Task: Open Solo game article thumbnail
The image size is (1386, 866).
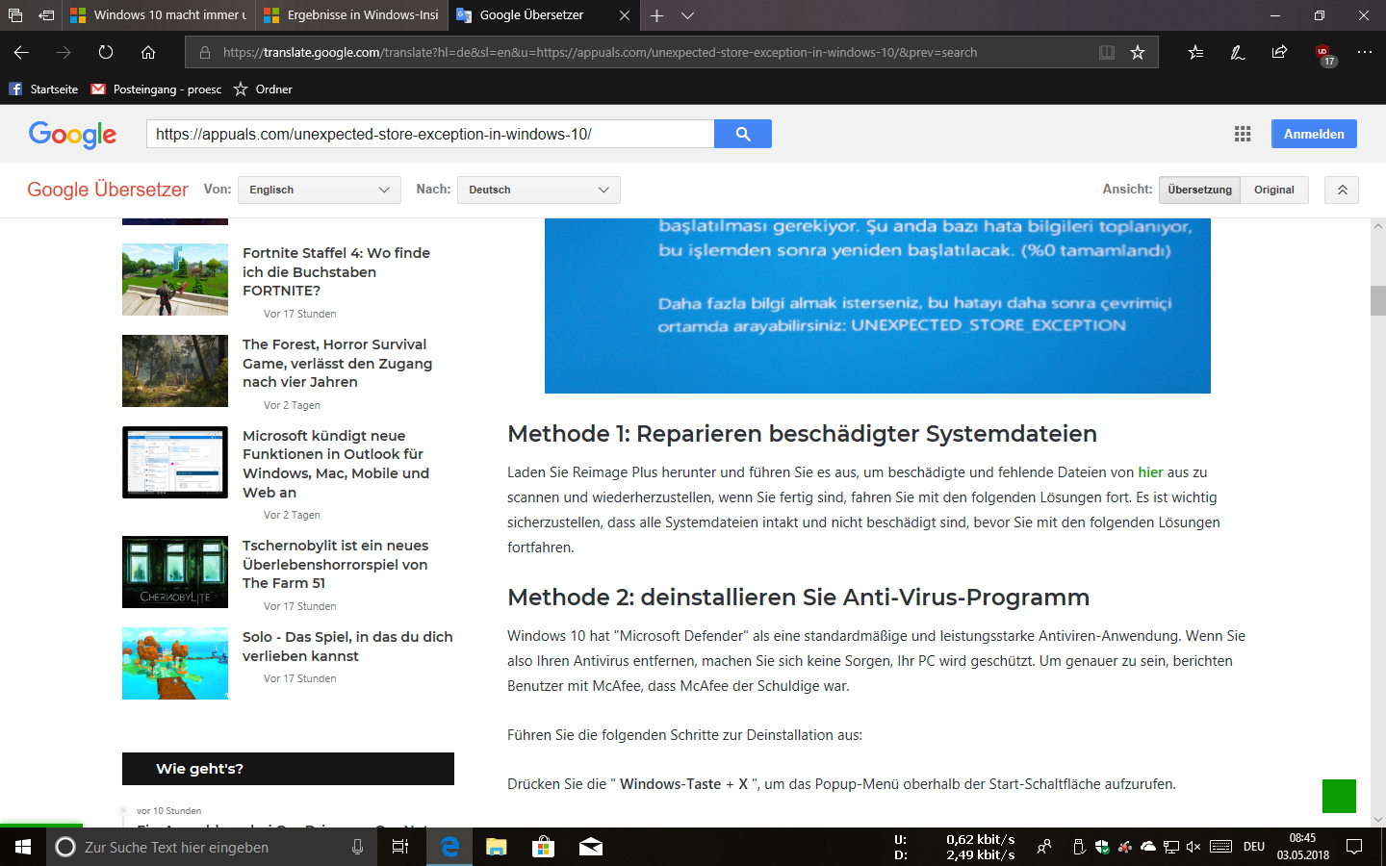Action: click(x=175, y=663)
